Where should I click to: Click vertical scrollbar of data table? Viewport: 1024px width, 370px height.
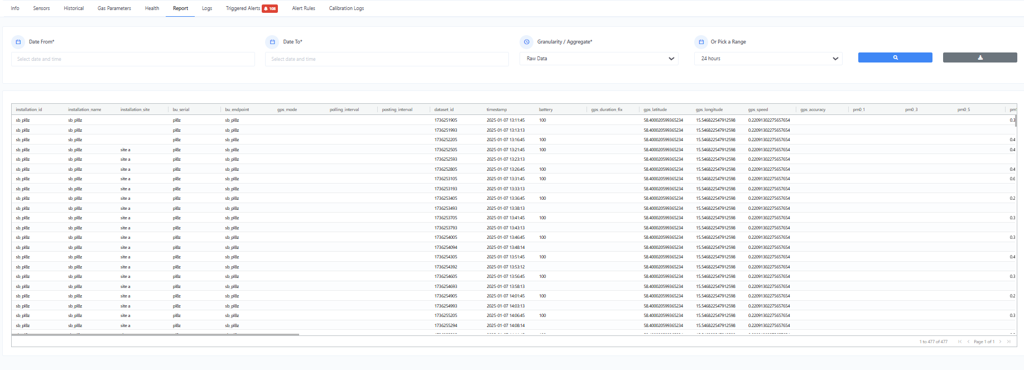(1016, 121)
